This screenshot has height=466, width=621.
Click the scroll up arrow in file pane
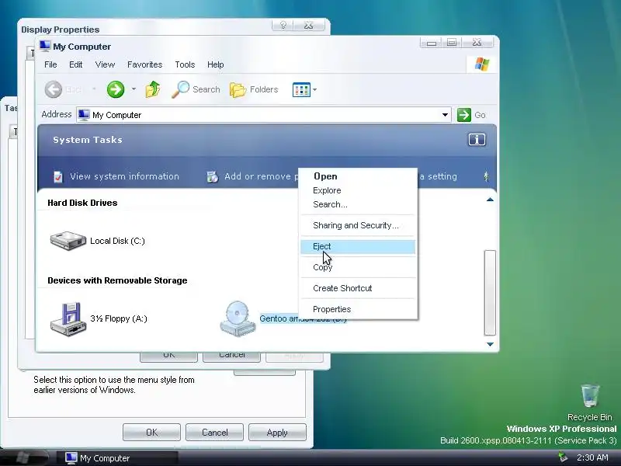[x=490, y=200]
